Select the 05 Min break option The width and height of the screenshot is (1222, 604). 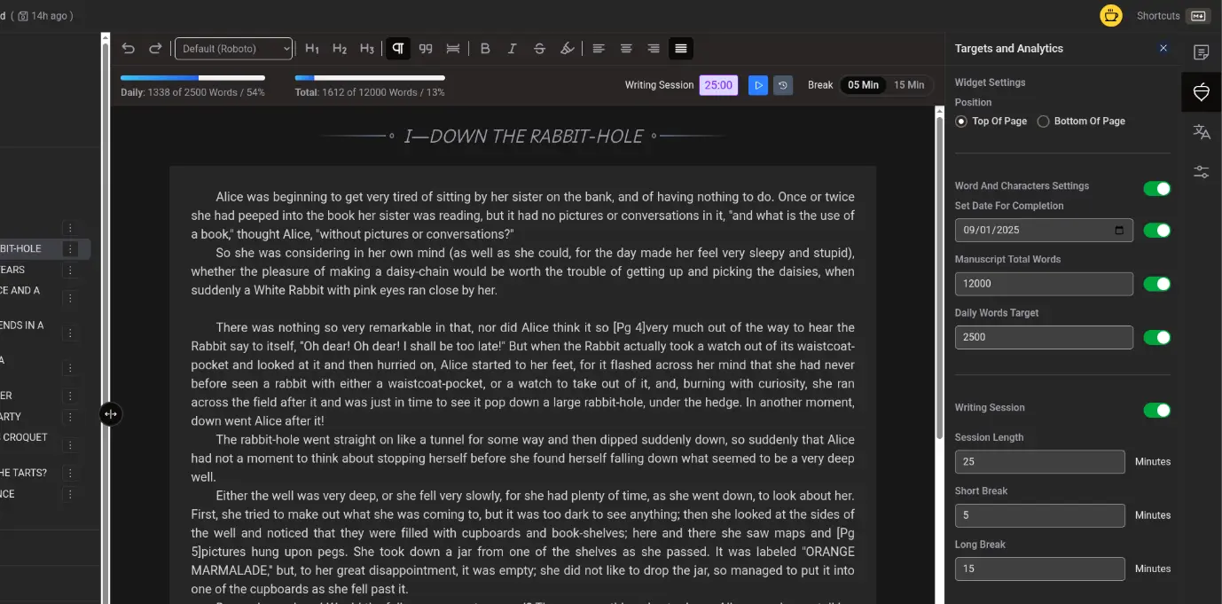point(863,85)
